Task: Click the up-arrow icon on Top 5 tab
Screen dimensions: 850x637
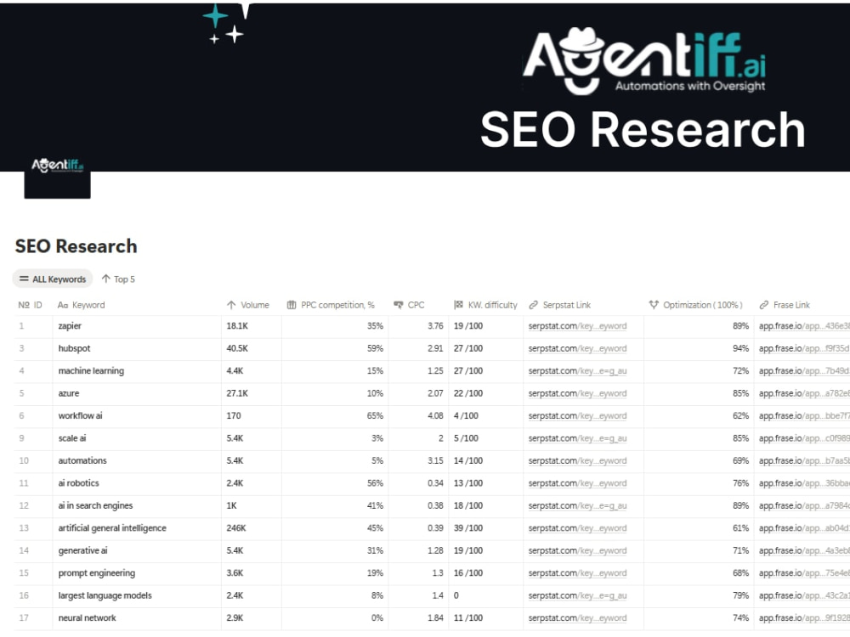Action: click(105, 279)
